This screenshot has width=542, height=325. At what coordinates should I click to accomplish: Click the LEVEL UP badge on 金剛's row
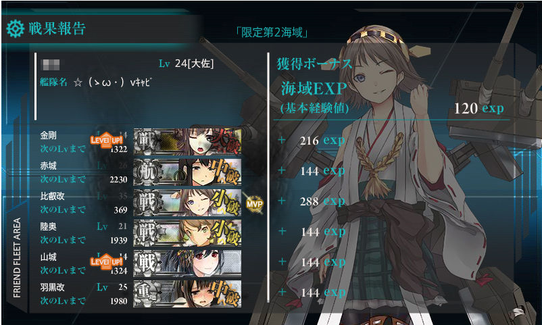tap(107, 141)
